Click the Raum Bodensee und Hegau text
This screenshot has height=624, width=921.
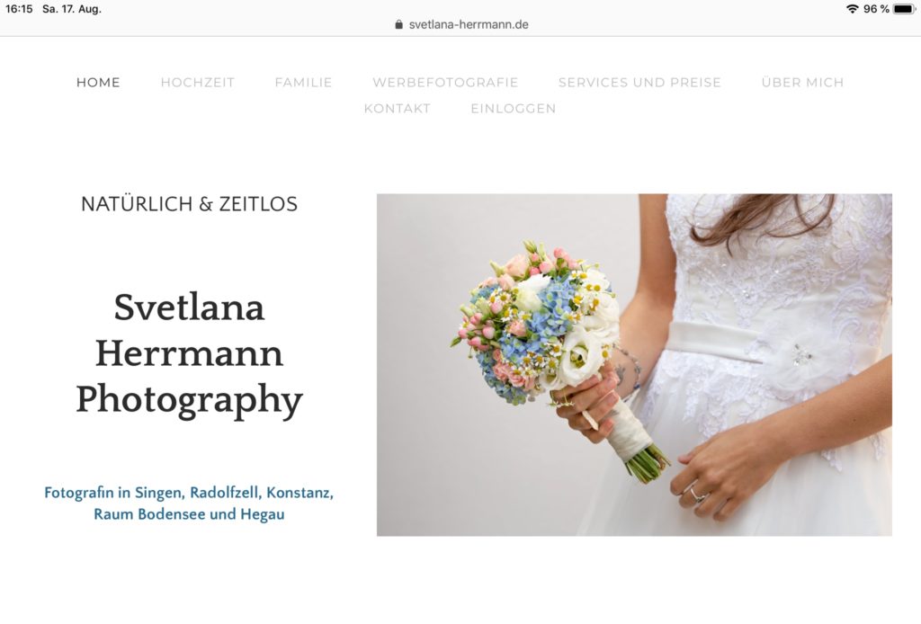(x=189, y=514)
